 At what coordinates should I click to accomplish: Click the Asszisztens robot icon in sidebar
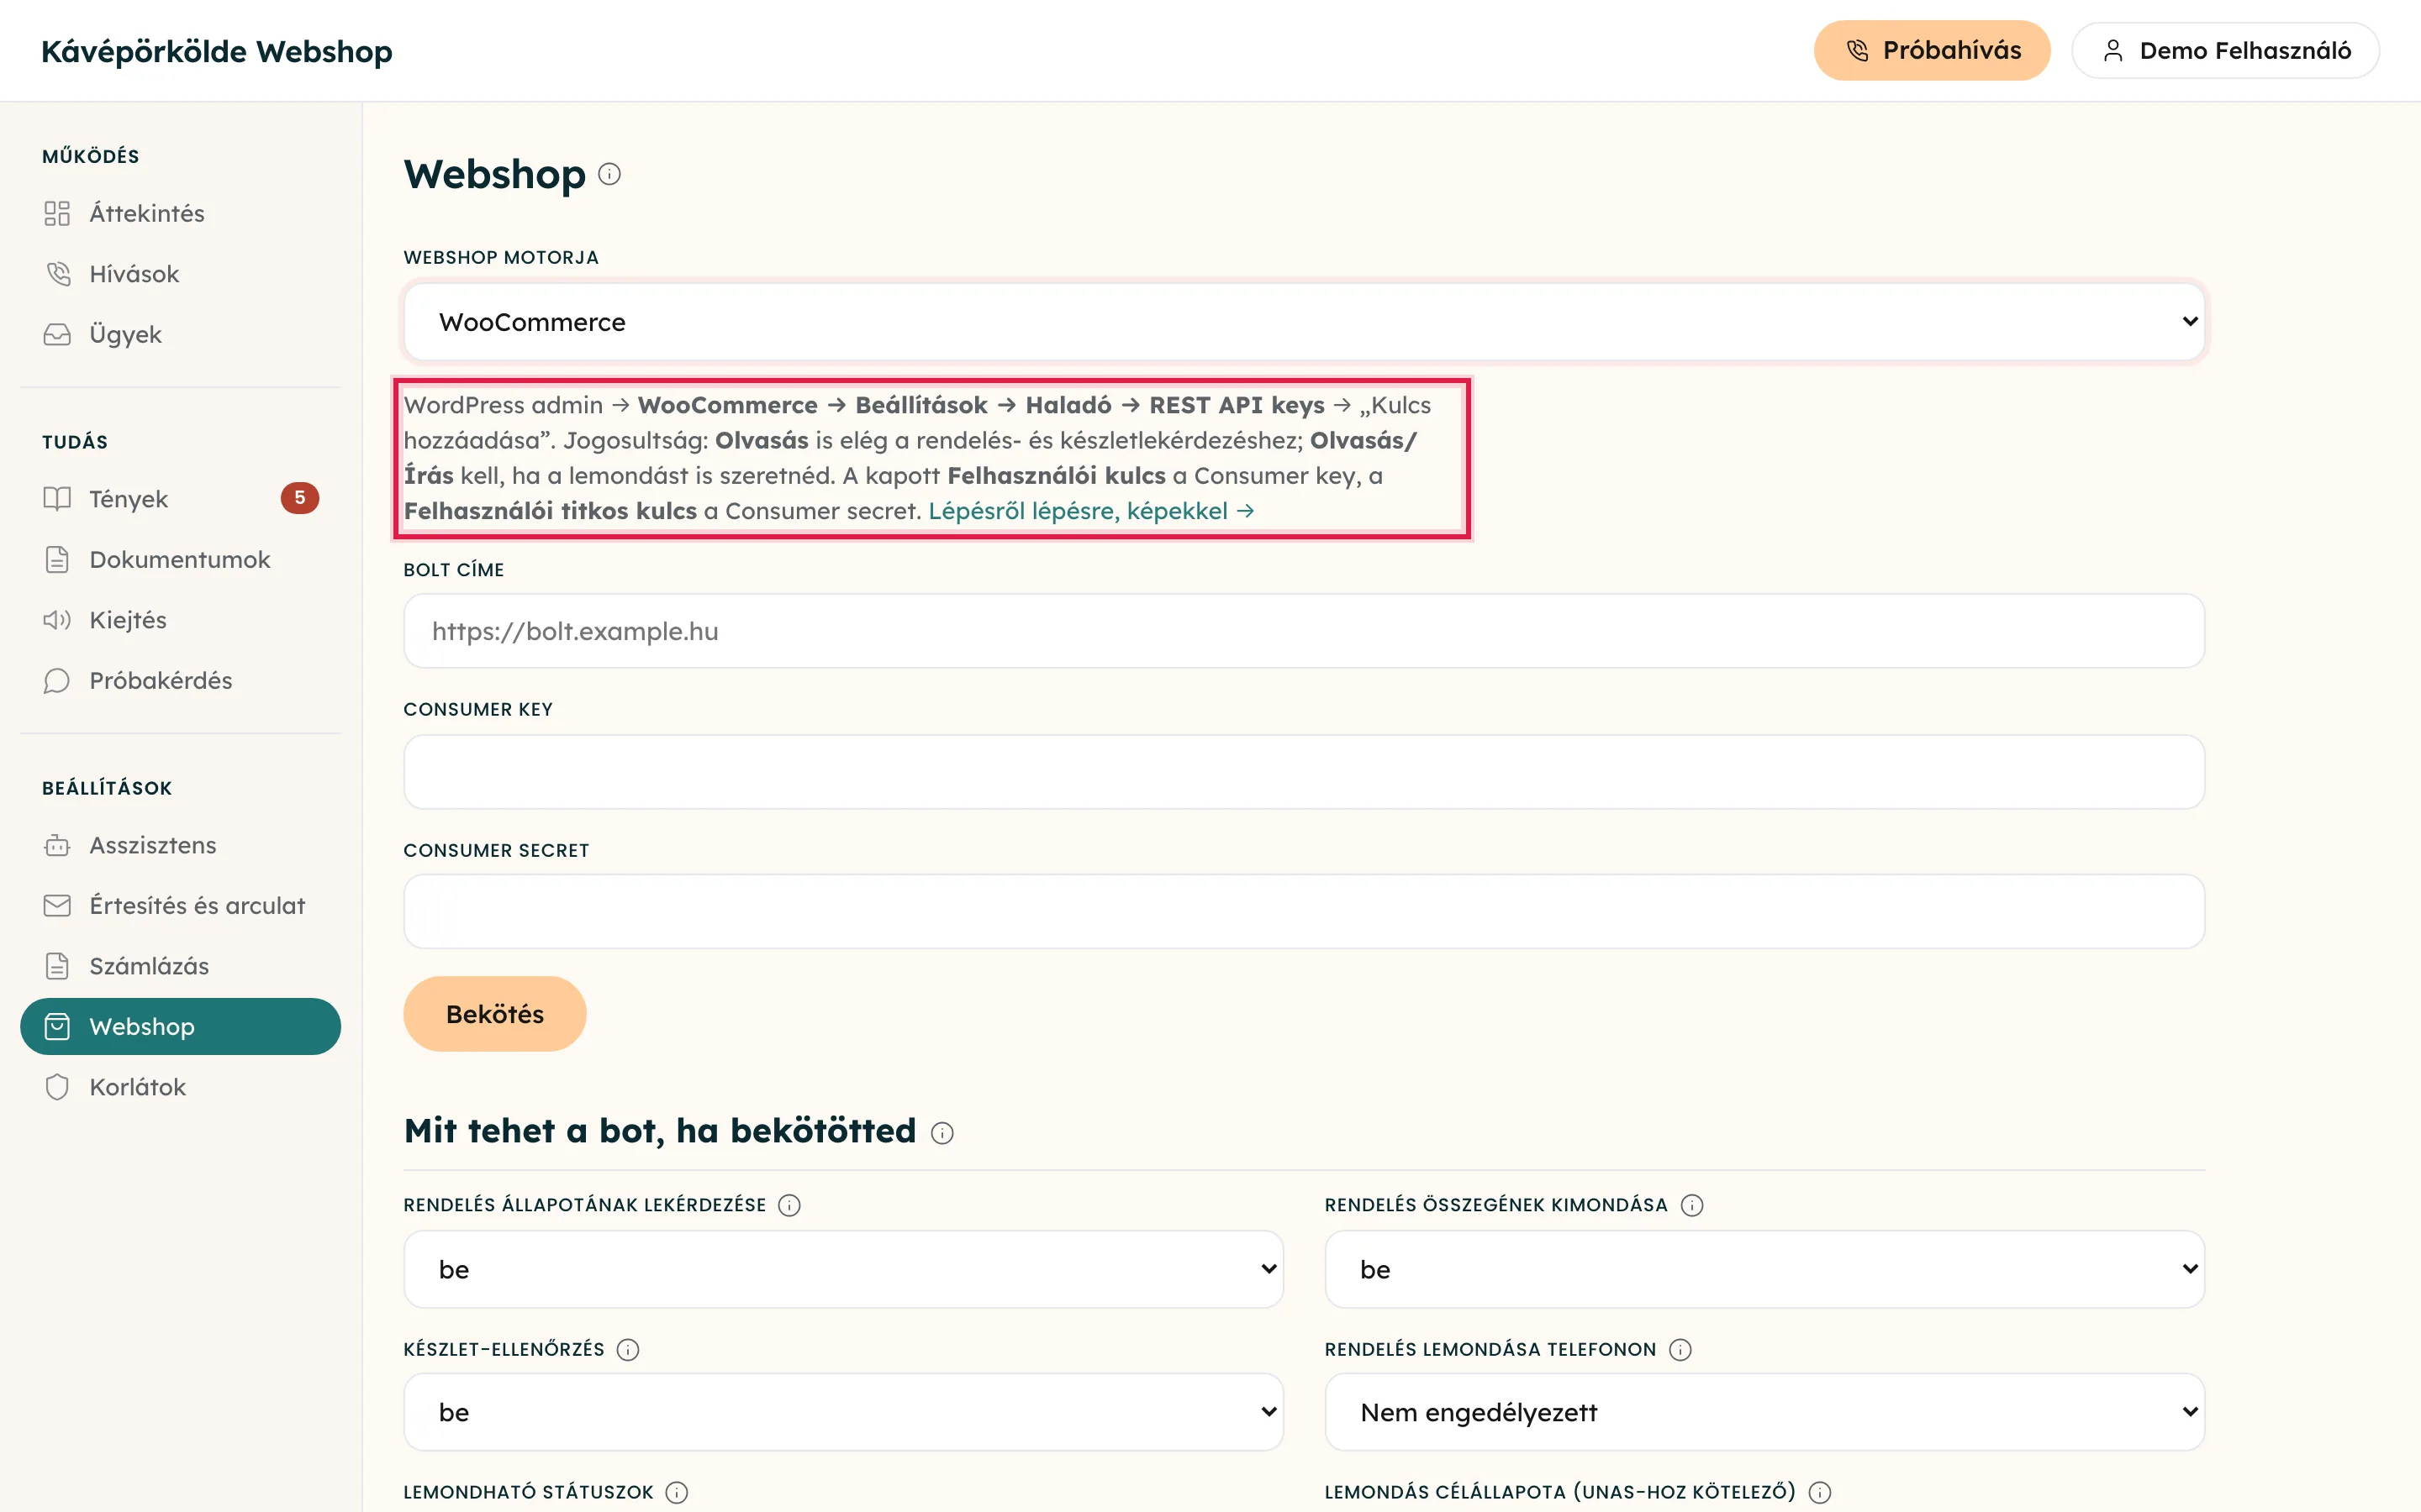click(57, 845)
